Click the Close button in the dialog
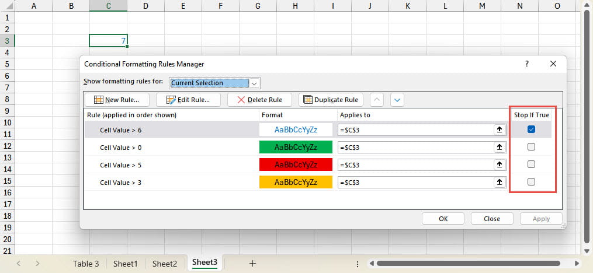 (492, 219)
